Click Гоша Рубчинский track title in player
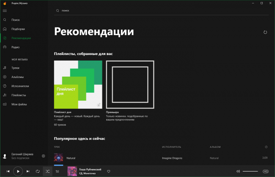This screenshot has height=177, width=275. coord(90,169)
